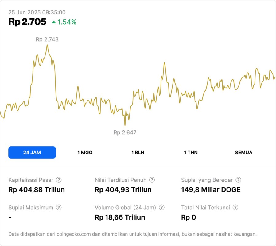Click the green up-triangle price change icon

tap(54, 22)
